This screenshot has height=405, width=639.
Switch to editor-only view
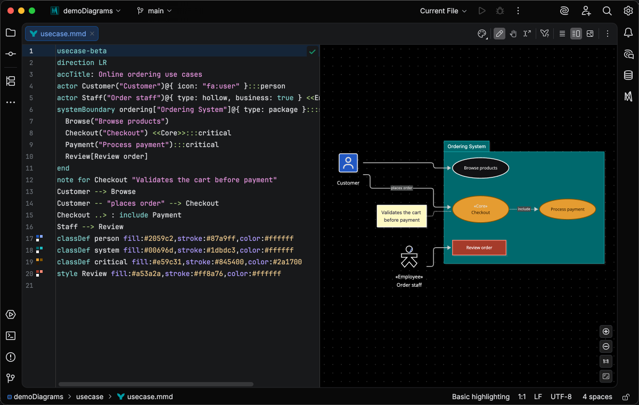(562, 34)
